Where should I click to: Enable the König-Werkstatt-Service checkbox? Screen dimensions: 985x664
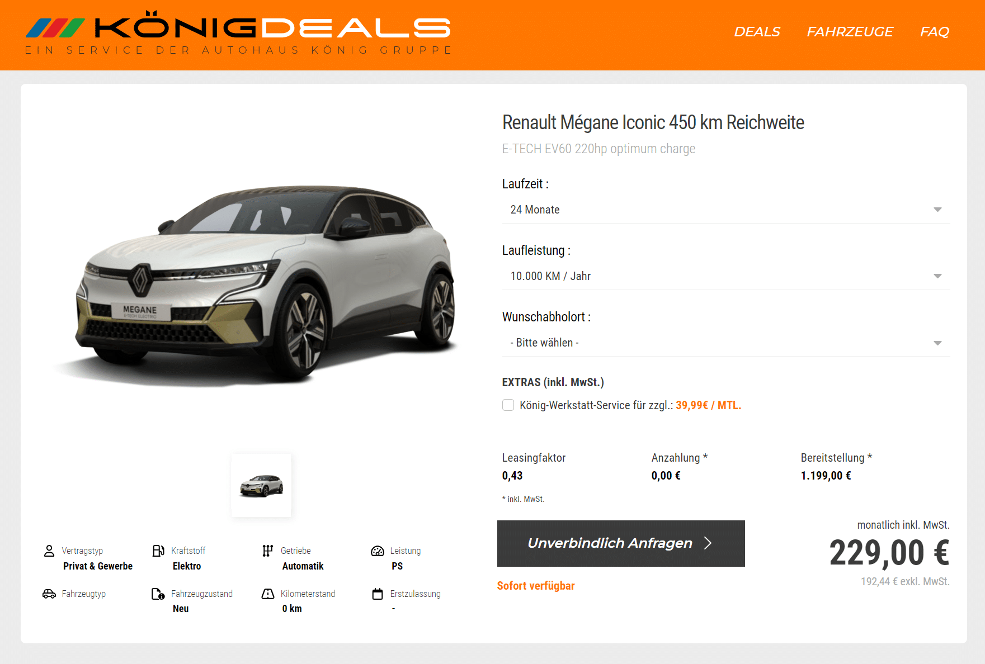[508, 405]
